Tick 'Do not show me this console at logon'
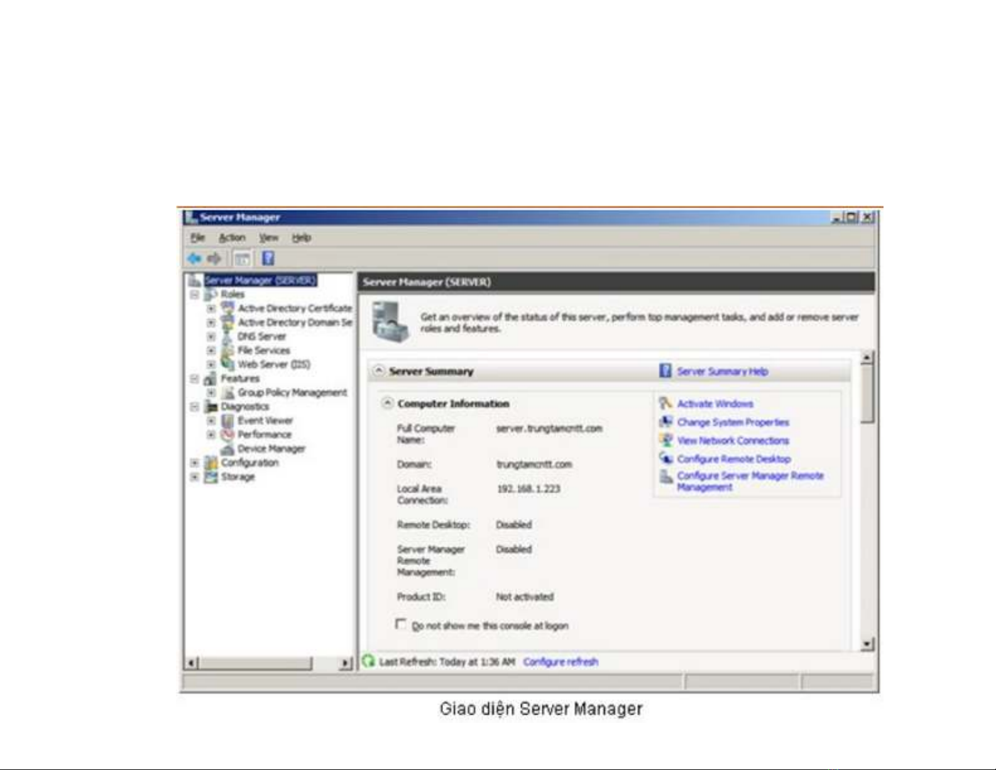996x770 pixels. click(401, 624)
